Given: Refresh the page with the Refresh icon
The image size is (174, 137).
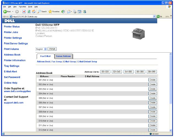Looking at the screenshot, I should [29, 11].
